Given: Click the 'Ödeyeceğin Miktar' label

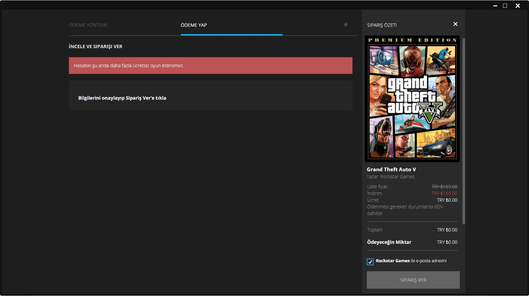Looking at the screenshot, I should click(x=389, y=242).
